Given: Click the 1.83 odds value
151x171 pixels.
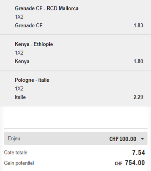Looking at the screenshot, I should click(x=138, y=25).
